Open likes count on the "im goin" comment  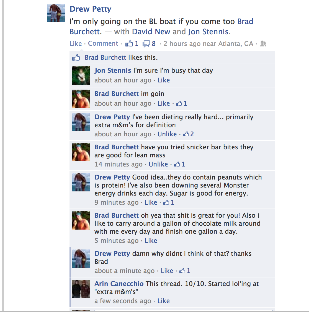coord(181,103)
